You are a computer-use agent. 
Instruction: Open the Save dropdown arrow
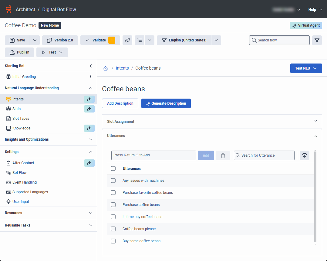coord(35,40)
